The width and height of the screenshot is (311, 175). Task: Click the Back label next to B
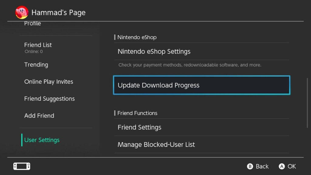[261, 166]
